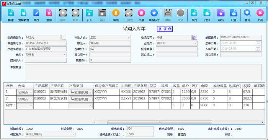
Task: Click the 供应商地址 field
Action: (x=46, y=49)
